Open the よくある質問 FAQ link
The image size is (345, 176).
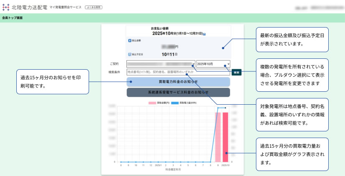click(x=92, y=8)
